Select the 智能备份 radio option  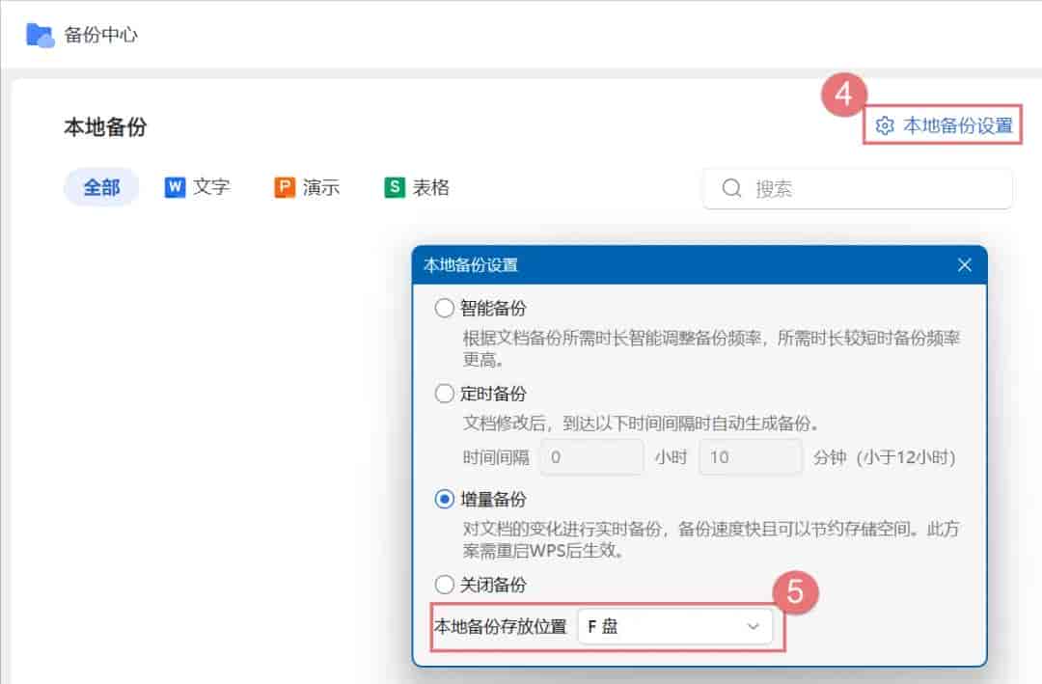(444, 308)
